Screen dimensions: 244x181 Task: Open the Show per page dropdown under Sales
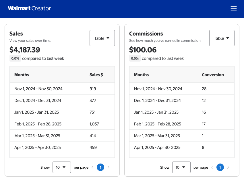tap(61, 167)
